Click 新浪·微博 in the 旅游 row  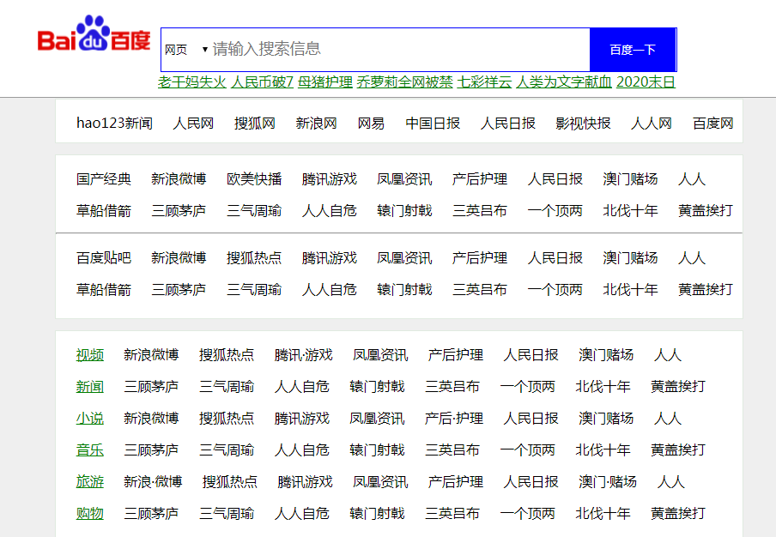pyautogui.click(x=153, y=481)
